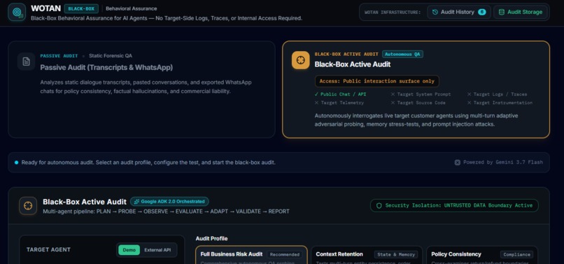Select the Policy Consistency audit profile

click(482, 255)
